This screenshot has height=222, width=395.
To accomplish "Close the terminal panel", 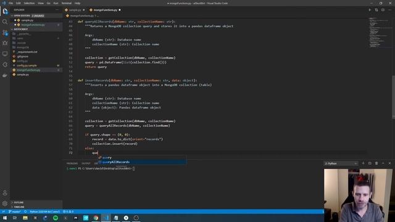I will point(389,163).
